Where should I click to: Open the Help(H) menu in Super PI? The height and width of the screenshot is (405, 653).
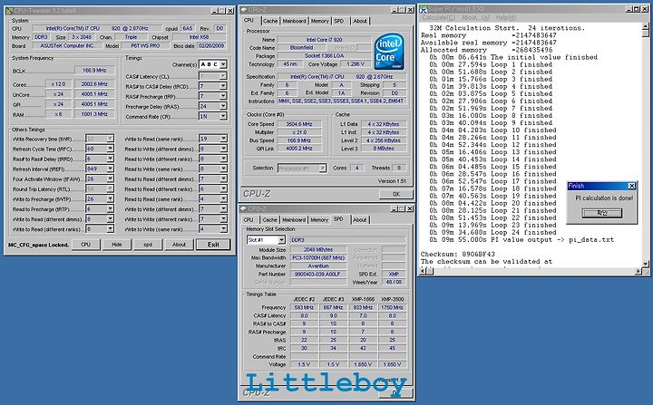(x=505, y=17)
